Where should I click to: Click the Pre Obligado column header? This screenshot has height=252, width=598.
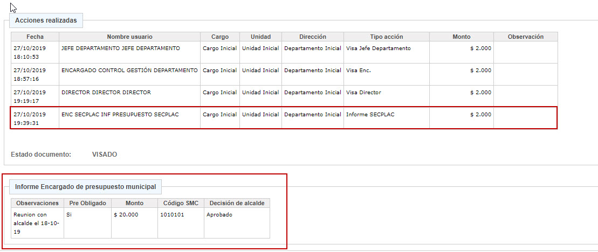coord(88,203)
